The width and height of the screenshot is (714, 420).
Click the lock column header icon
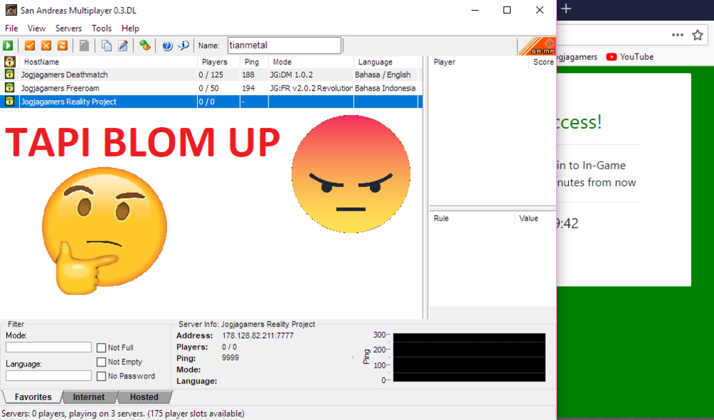9,62
